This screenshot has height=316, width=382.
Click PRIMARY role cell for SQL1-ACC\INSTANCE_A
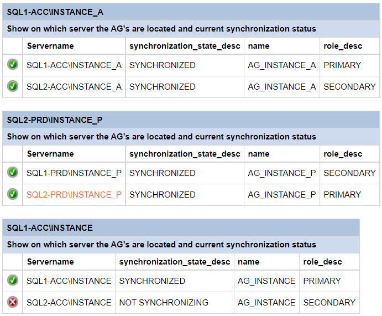[342, 65]
